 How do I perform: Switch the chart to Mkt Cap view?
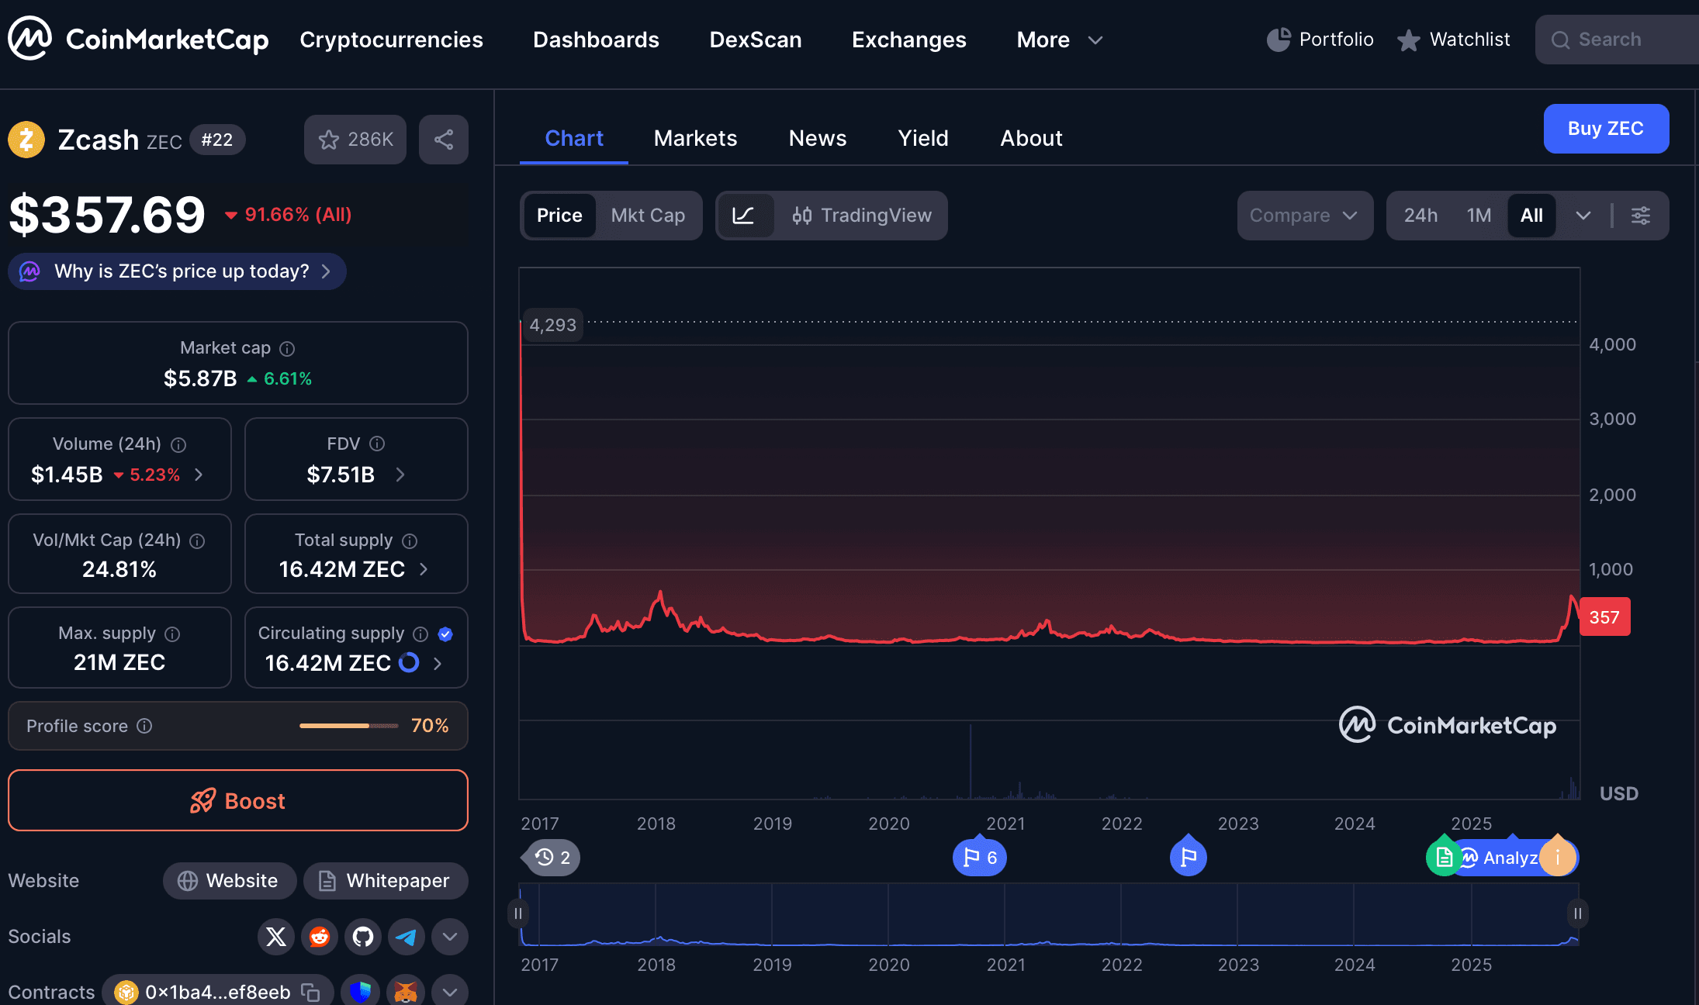coord(649,216)
